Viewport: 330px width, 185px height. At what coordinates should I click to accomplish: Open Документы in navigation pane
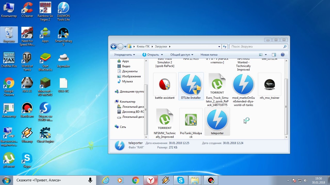[x=127, y=71]
